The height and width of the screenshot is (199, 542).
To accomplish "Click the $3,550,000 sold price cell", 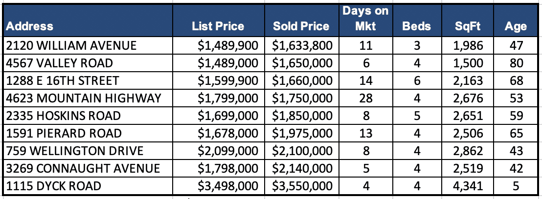I will coord(302,186).
